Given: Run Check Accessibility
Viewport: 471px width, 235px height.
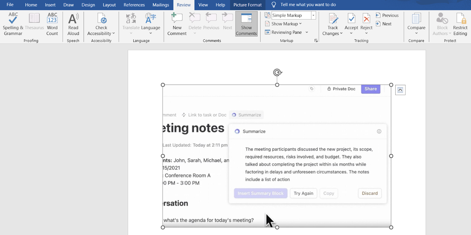Looking at the screenshot, I should pos(101,24).
